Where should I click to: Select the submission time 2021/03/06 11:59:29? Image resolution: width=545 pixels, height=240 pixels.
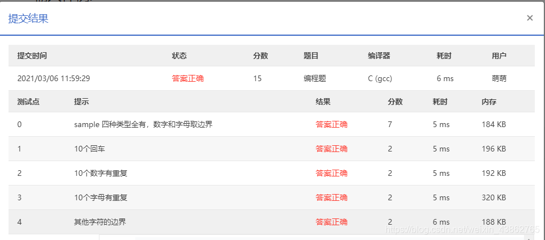pyautogui.click(x=53, y=78)
